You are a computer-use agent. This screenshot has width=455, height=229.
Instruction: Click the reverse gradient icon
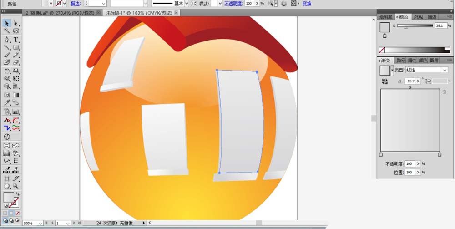[385, 81]
